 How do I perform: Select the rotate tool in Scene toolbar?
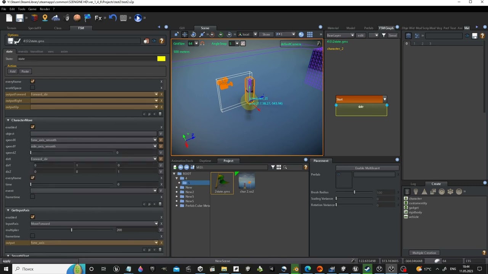[x=193, y=34]
